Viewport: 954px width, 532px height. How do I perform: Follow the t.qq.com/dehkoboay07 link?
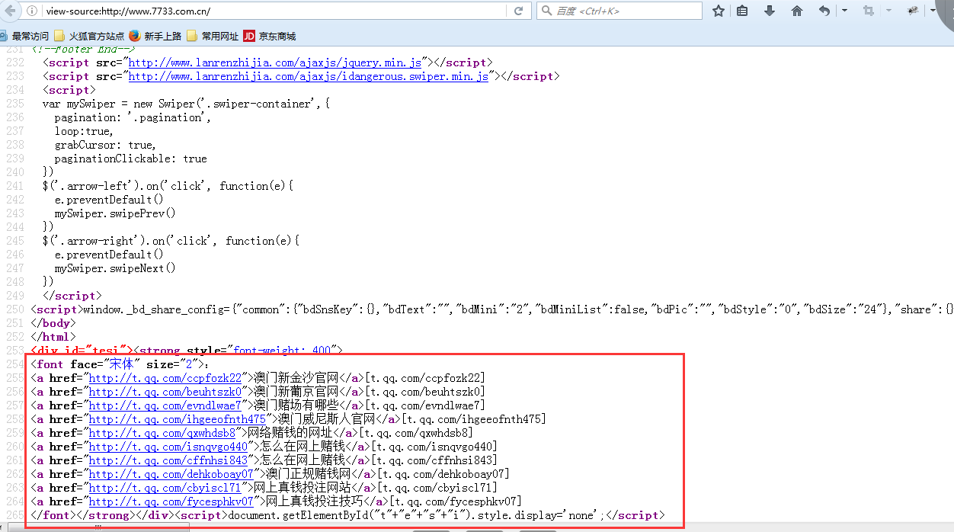click(x=171, y=474)
